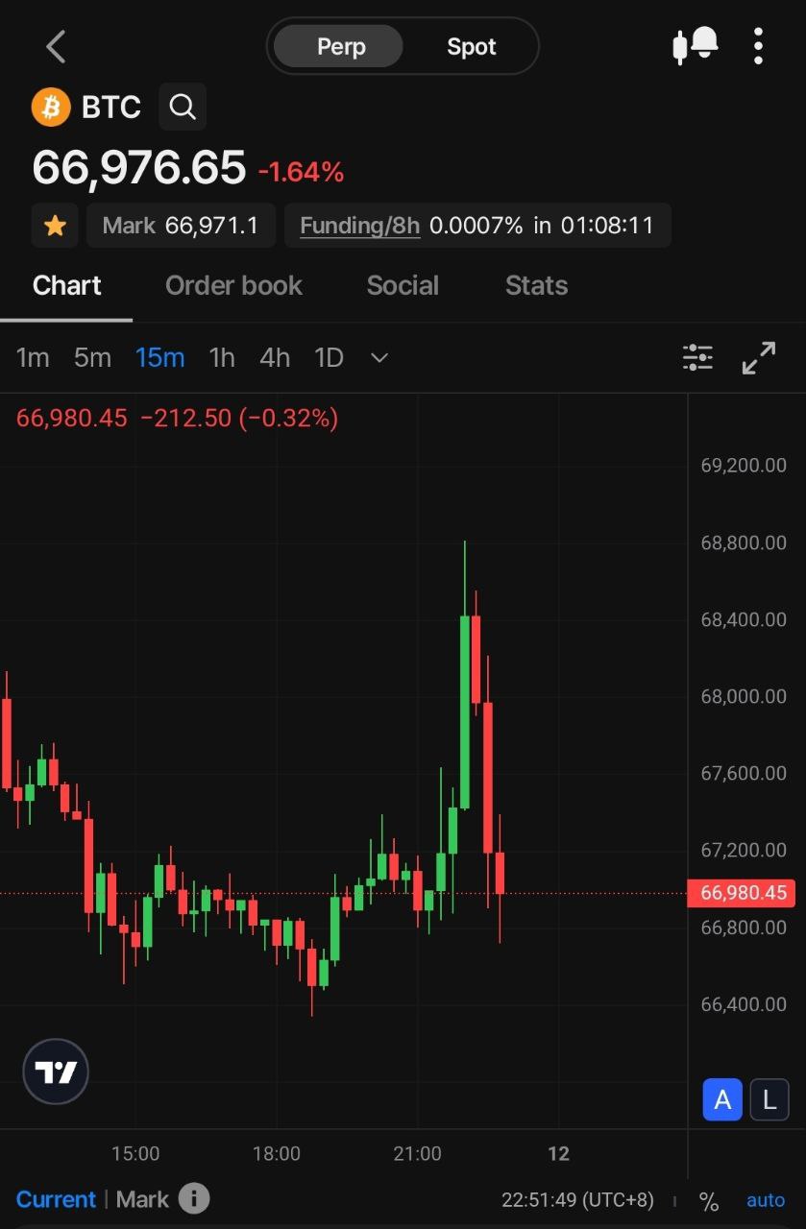Screen dimensions: 806x1229
Task: Expand chart to fullscreen
Action: click(x=759, y=358)
